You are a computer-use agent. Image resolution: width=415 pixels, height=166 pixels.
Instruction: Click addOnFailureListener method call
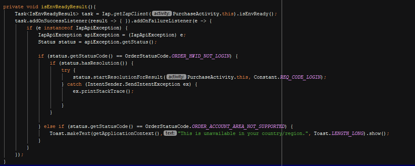[x=163, y=21]
